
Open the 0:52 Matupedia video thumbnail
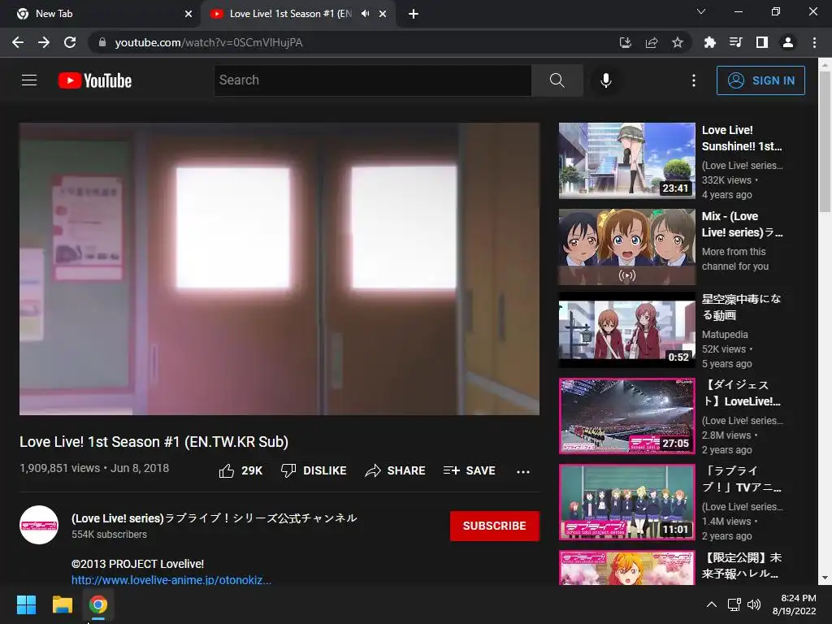click(x=626, y=330)
